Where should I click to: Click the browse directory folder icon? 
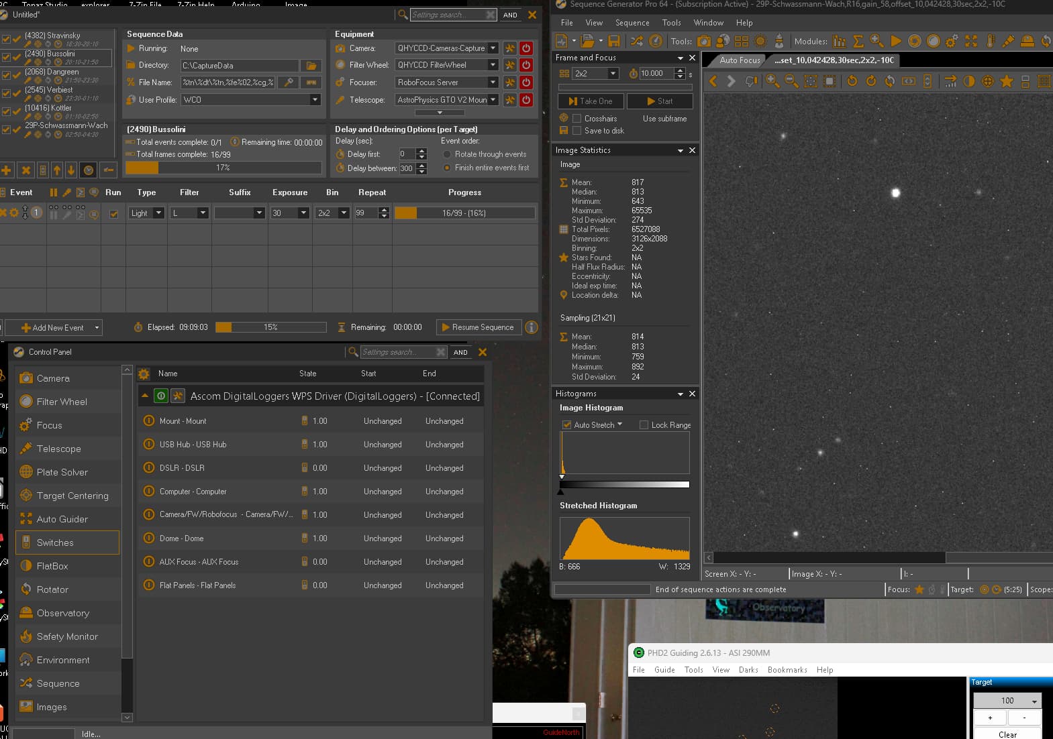pos(311,66)
